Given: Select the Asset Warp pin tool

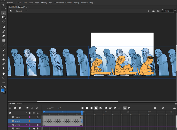Looking at the screenshot, I should [3, 68].
